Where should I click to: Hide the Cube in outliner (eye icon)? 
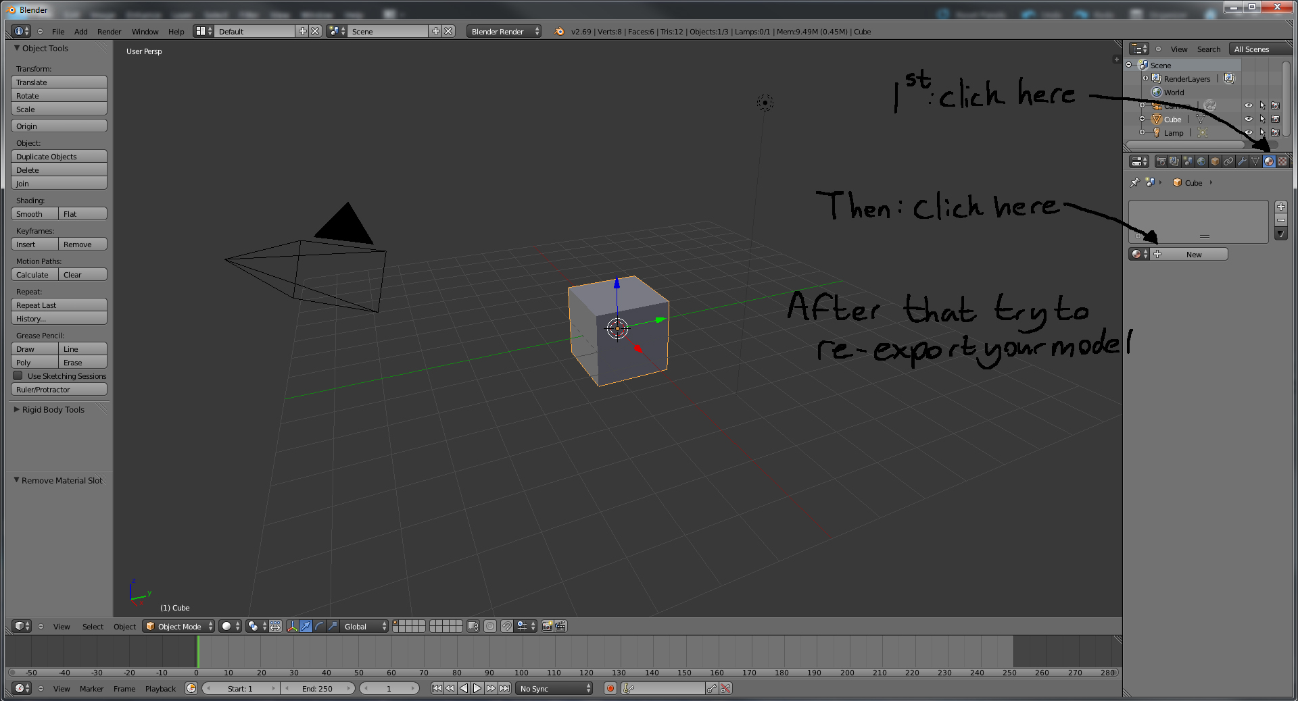[1249, 119]
